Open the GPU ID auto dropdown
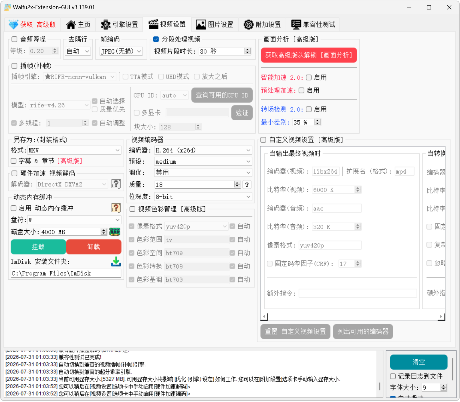Image resolution: width=460 pixels, height=402 pixels. (x=175, y=95)
